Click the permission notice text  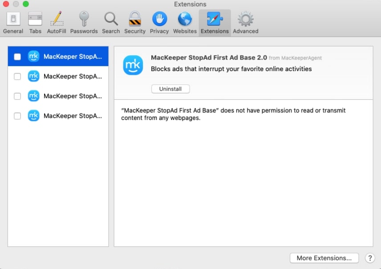(x=233, y=114)
